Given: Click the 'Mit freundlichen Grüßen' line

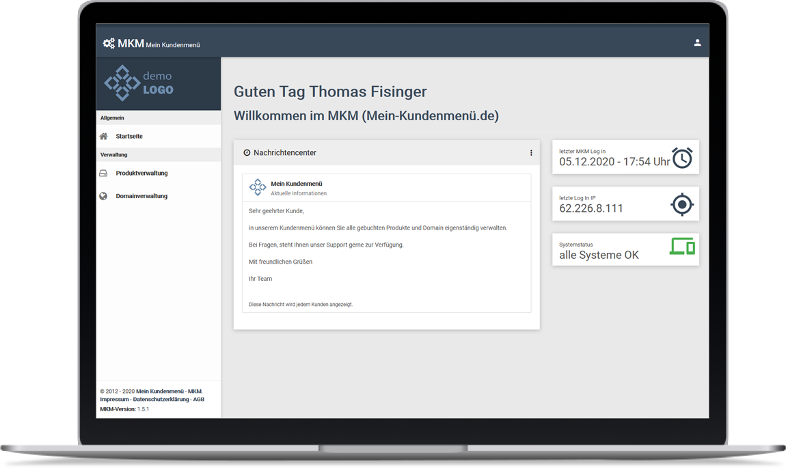Looking at the screenshot, I should [x=280, y=262].
